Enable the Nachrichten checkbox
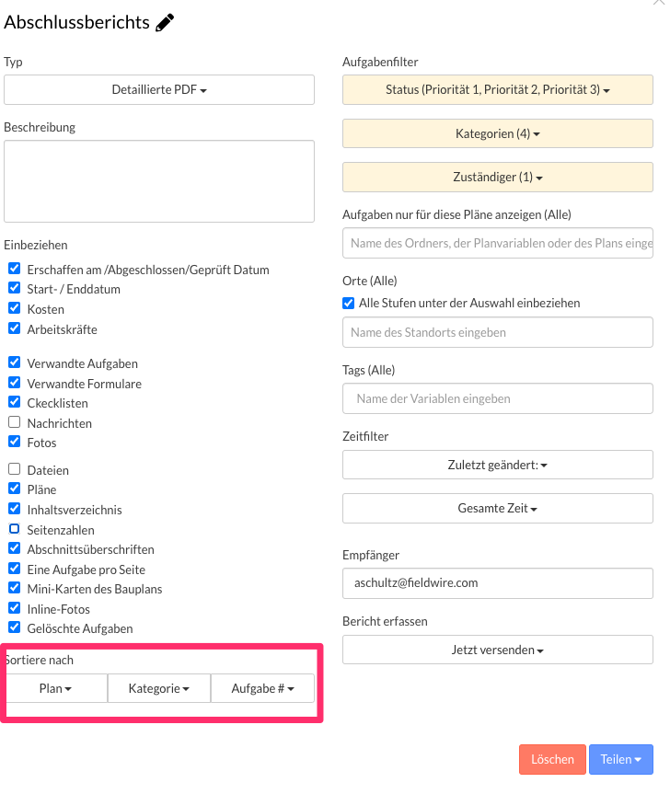670x794 pixels. [15, 423]
